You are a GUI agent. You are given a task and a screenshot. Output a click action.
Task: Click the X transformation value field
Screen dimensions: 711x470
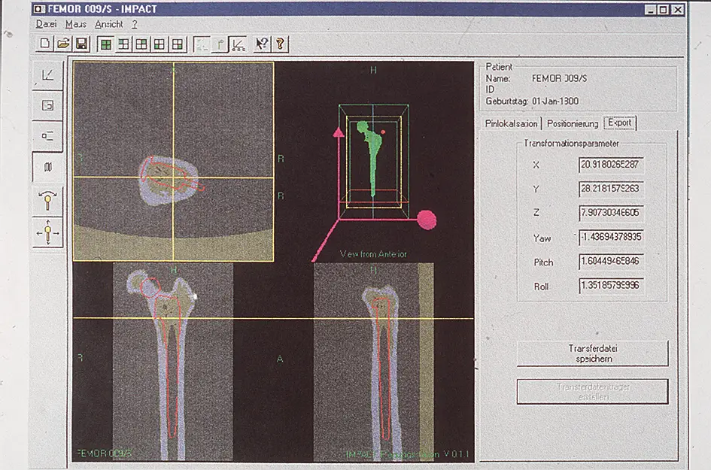[x=612, y=164]
